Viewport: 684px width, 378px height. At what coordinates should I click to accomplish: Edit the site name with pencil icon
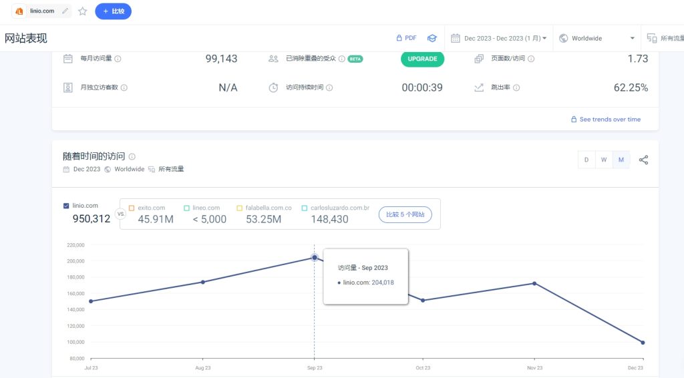pyautogui.click(x=65, y=11)
